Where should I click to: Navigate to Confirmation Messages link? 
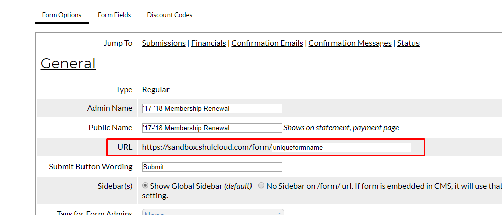(350, 43)
